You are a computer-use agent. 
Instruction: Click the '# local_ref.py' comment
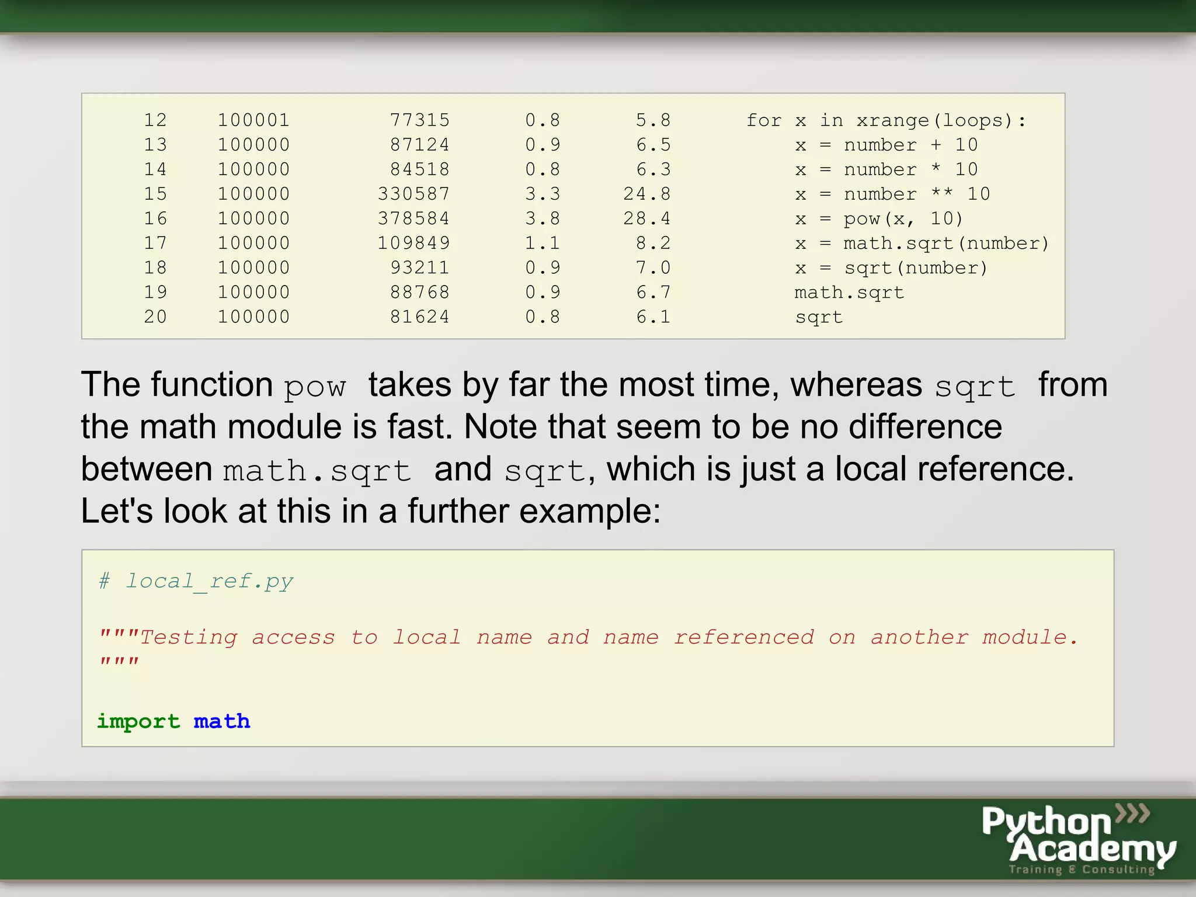pyautogui.click(x=196, y=582)
